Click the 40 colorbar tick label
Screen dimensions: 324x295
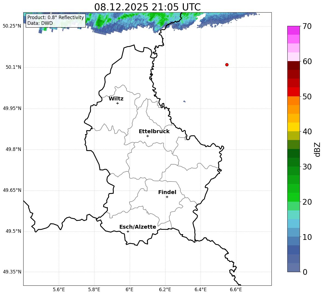click(x=307, y=132)
